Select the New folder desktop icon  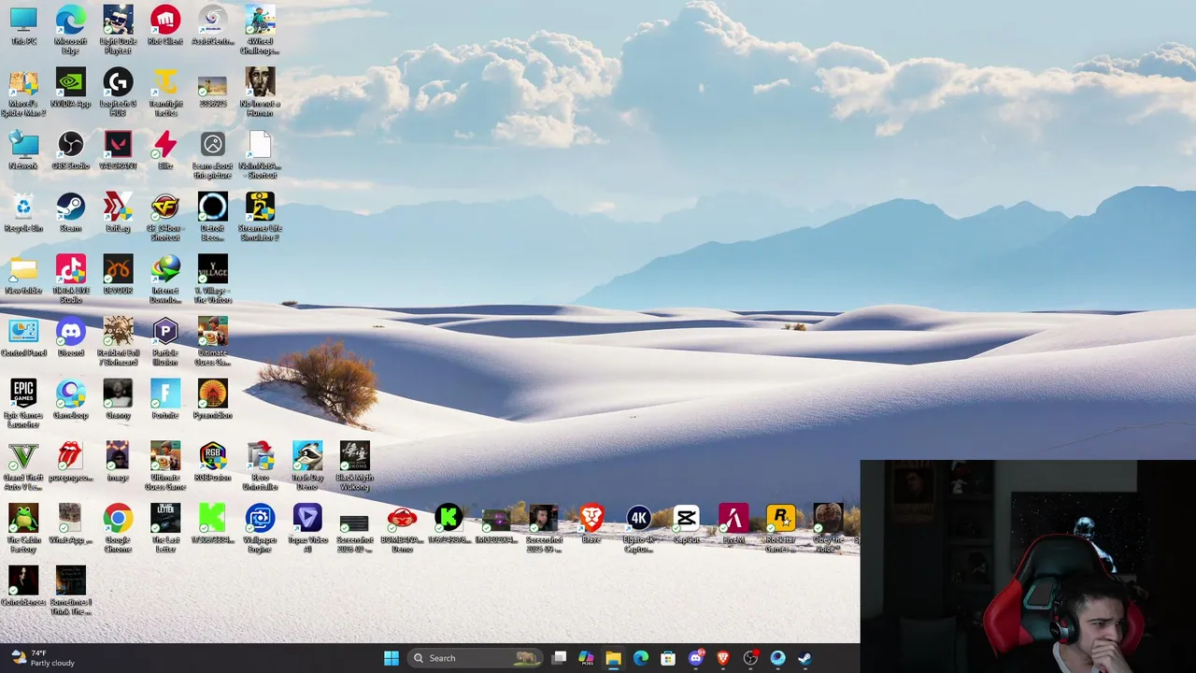(x=23, y=276)
